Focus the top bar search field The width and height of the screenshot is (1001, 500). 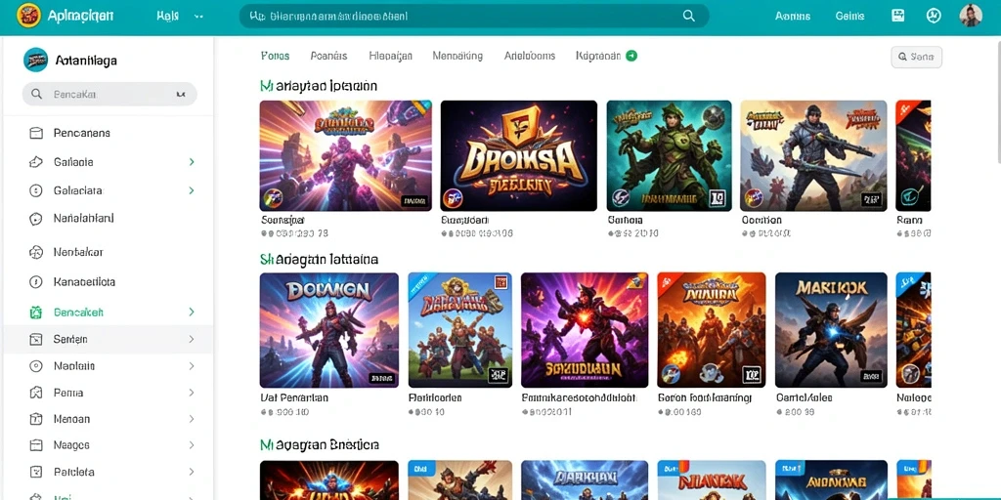point(474,16)
